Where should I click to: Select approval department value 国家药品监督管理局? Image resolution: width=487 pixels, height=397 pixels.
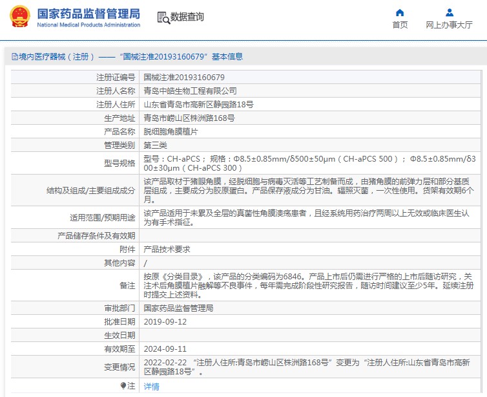(x=178, y=308)
